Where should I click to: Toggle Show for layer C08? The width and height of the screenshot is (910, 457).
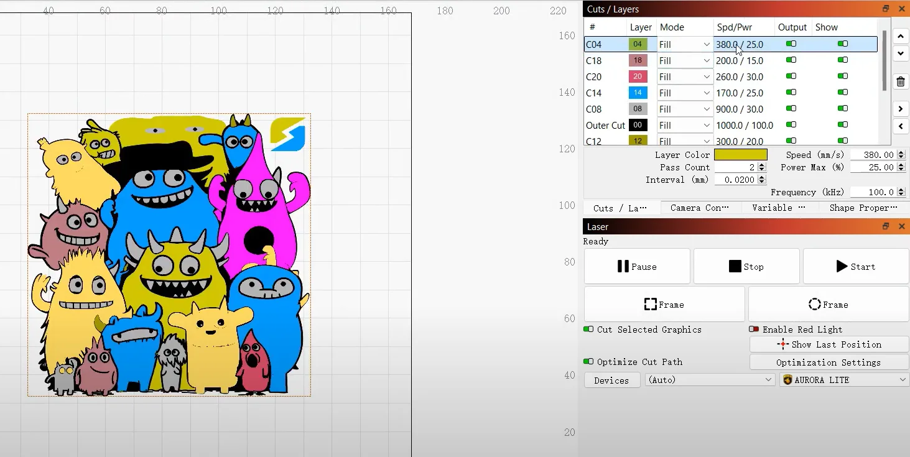(x=843, y=109)
